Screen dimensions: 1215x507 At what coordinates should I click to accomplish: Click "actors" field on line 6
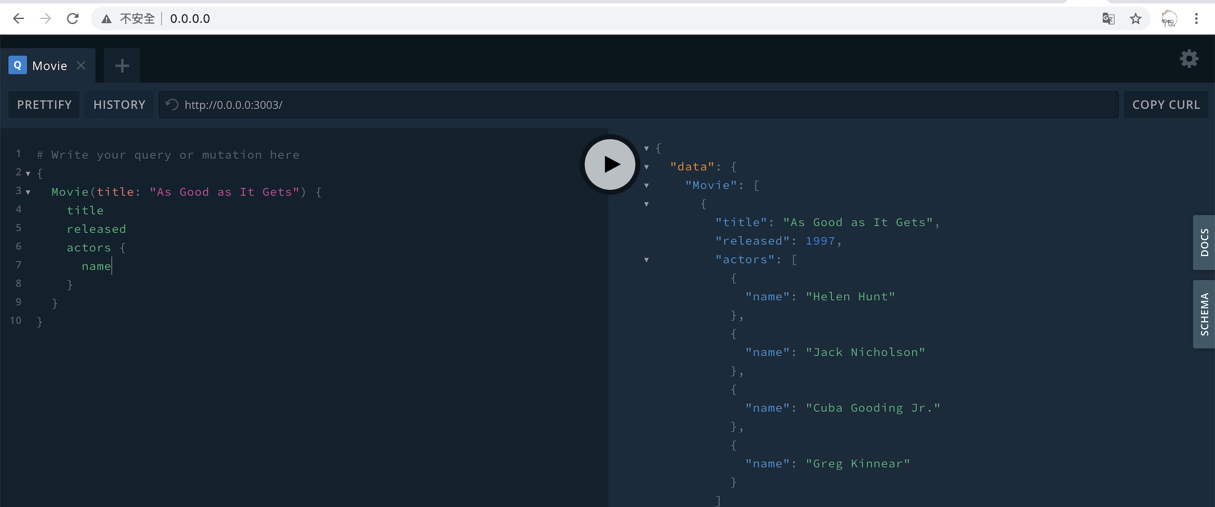[89, 248]
